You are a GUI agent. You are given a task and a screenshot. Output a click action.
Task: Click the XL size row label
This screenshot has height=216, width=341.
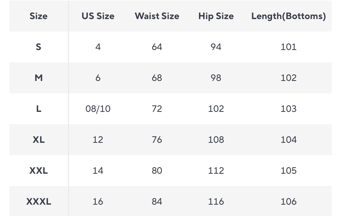pyautogui.click(x=38, y=140)
